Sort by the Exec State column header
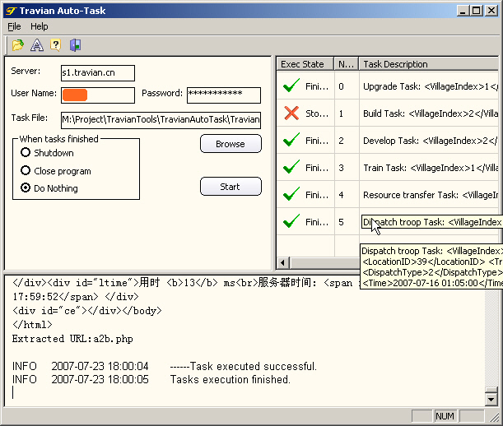Screen dimensions: 503x426 pos(305,64)
